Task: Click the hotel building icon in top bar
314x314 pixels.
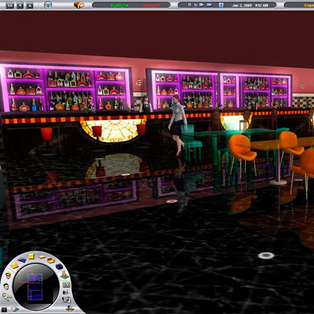Action: tap(79, 5)
